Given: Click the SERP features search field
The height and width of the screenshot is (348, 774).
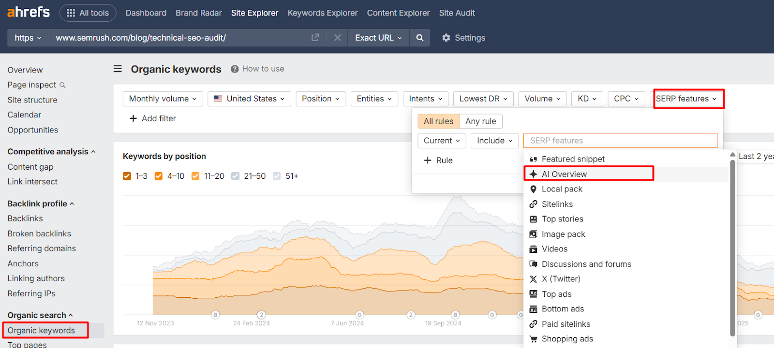Looking at the screenshot, I should [x=621, y=141].
